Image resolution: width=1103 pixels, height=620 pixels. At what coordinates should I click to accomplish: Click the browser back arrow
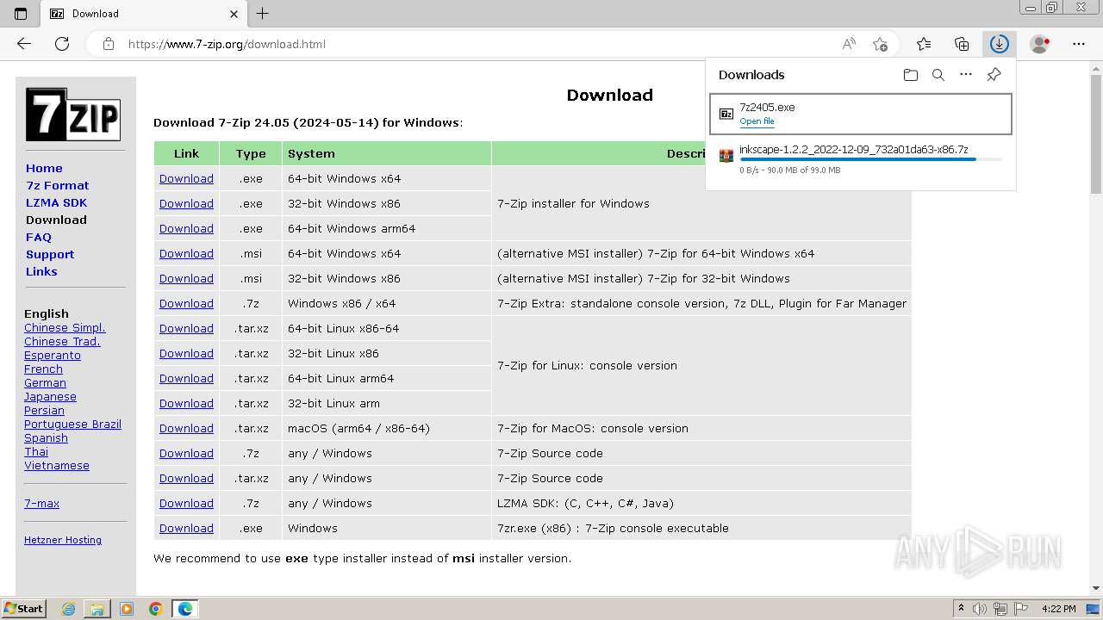click(x=24, y=44)
